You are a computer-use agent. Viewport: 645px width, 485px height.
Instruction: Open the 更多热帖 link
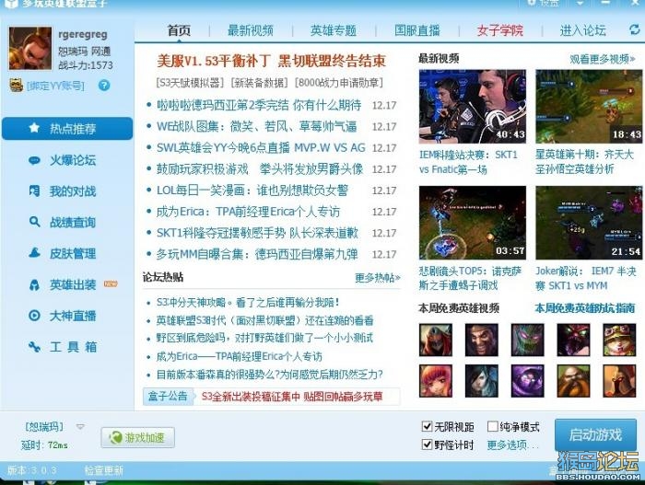pyautogui.click(x=378, y=278)
